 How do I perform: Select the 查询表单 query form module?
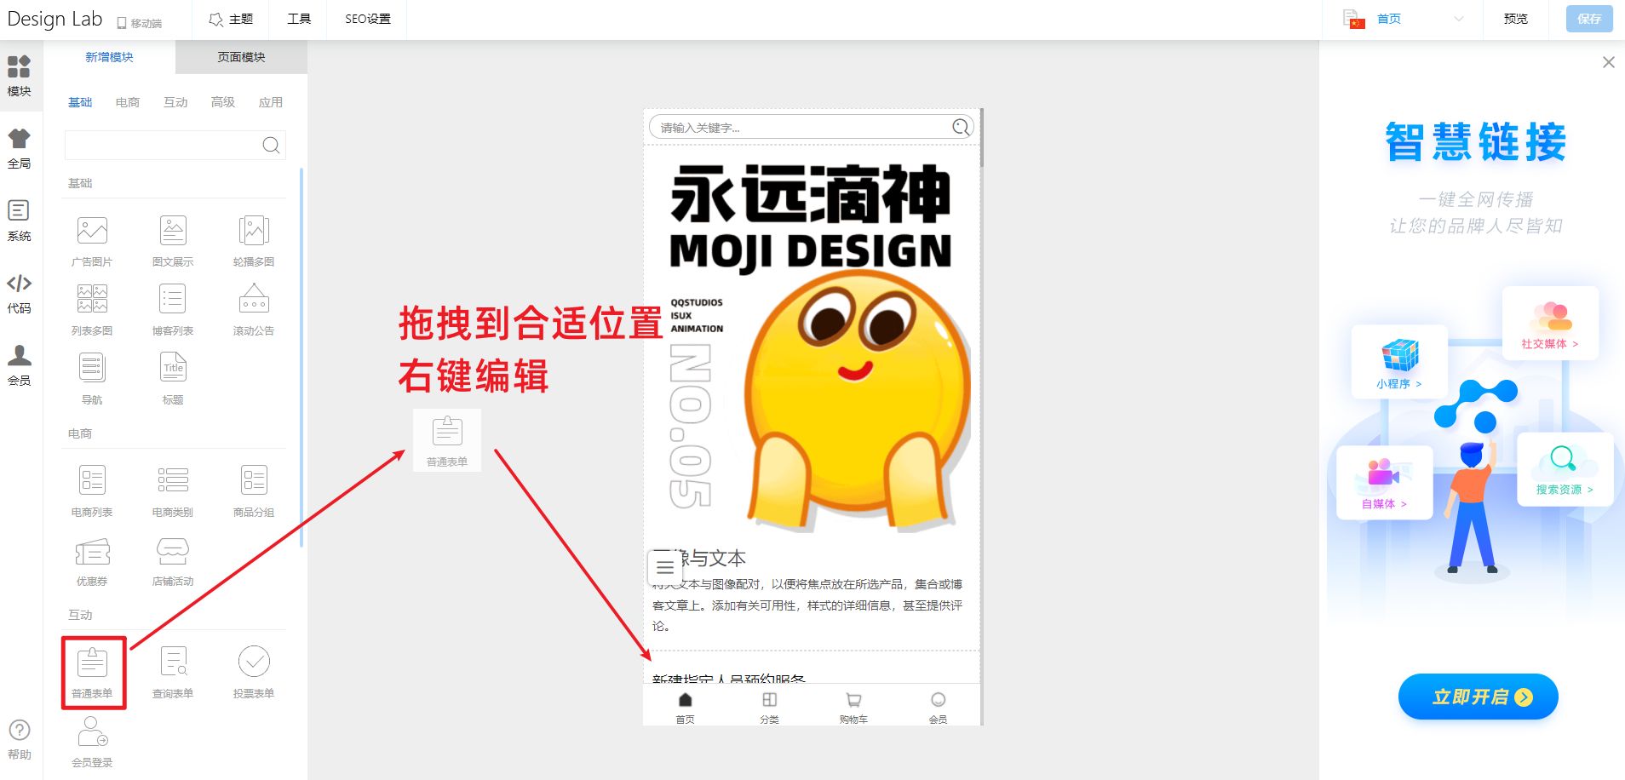click(x=173, y=674)
